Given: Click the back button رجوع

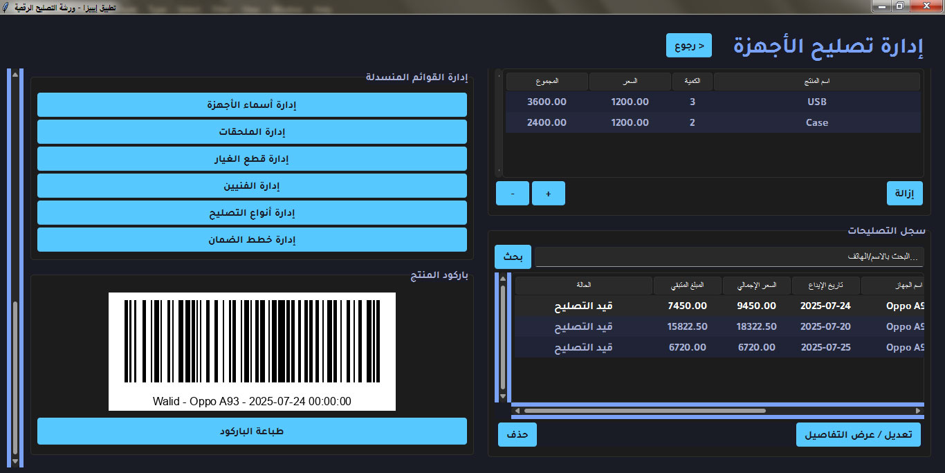Looking at the screenshot, I should 688,46.
